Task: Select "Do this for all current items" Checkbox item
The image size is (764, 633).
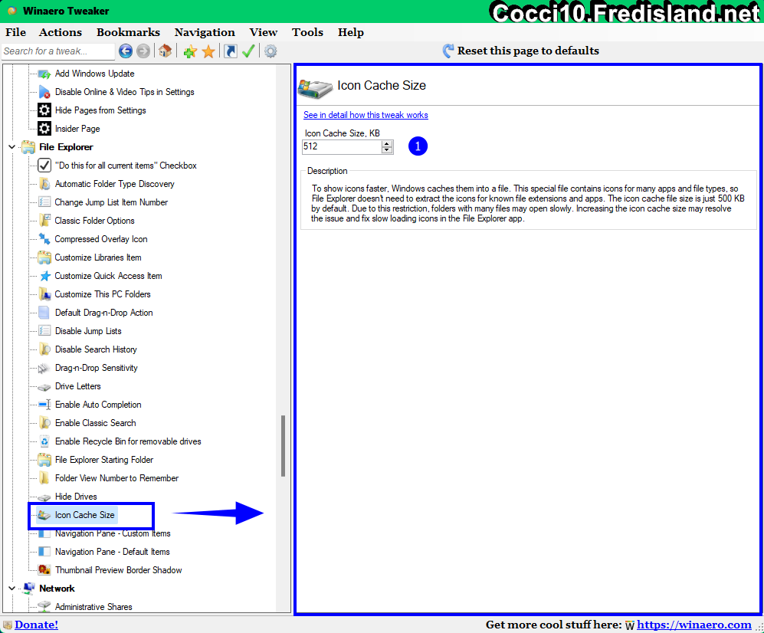Action: pyautogui.click(x=126, y=166)
